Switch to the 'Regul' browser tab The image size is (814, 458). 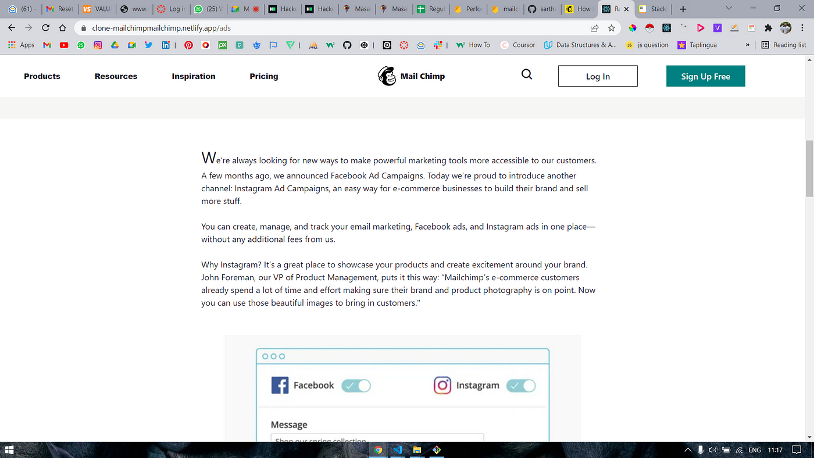click(430, 9)
